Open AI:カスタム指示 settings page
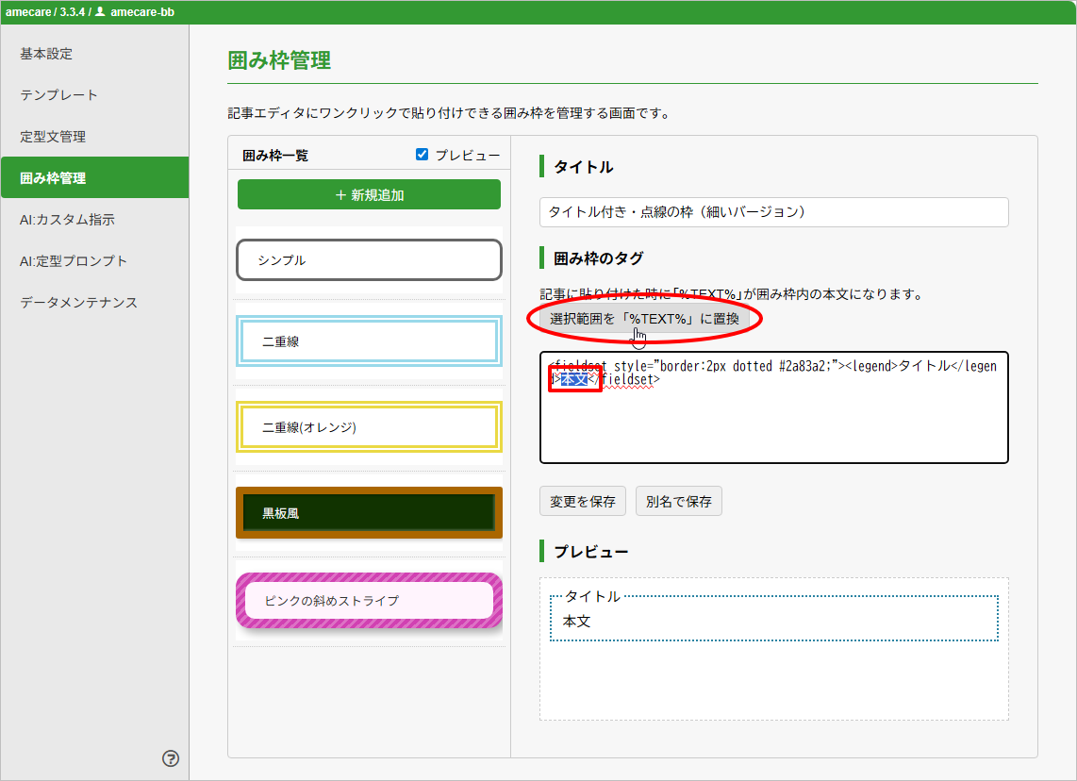The height and width of the screenshot is (781, 1077). 67,220
